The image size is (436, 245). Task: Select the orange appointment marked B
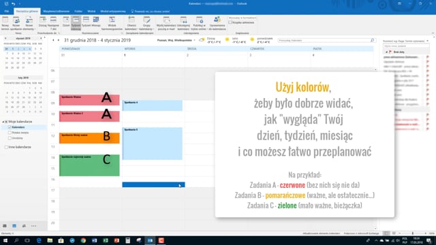(89, 138)
